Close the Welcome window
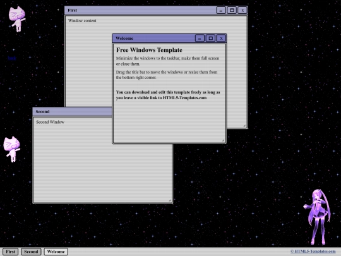341x256 pixels. click(221, 39)
